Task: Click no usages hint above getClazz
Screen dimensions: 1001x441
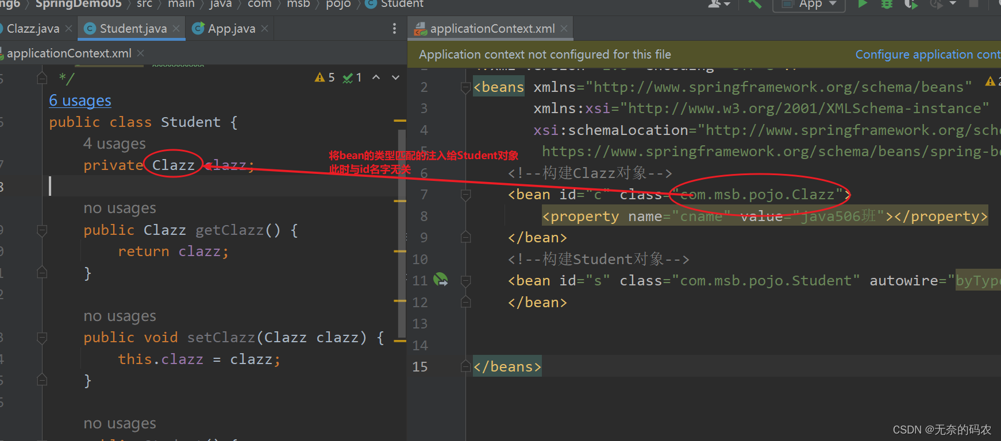Action: click(120, 208)
